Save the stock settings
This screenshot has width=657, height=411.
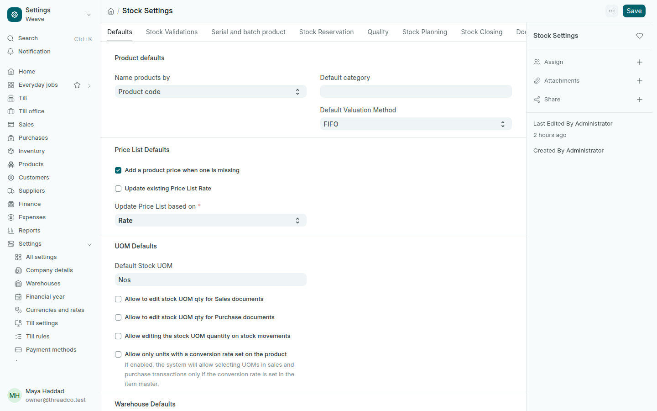coord(634,11)
